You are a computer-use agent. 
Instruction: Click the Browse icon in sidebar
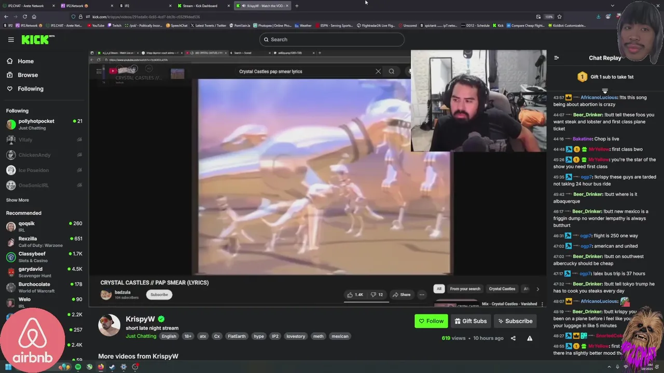click(10, 75)
